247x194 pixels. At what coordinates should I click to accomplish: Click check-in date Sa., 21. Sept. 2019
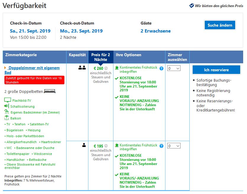30,31
